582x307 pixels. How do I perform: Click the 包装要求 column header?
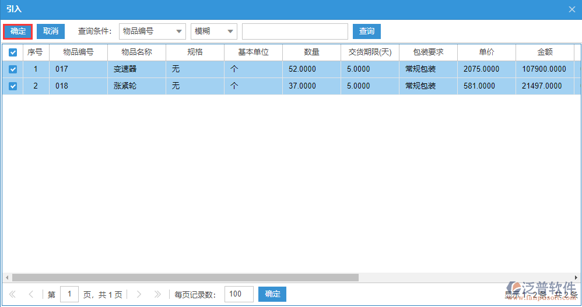point(428,52)
